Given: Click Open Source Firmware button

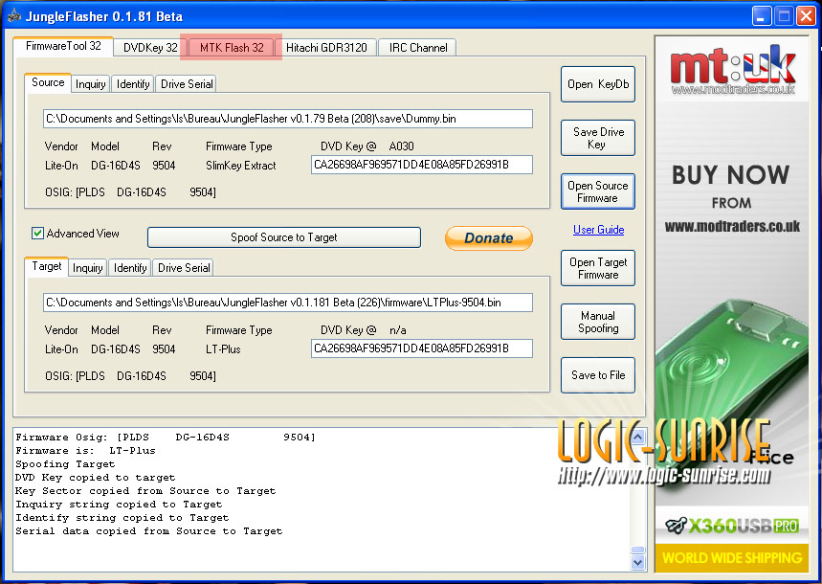Looking at the screenshot, I should [x=598, y=191].
